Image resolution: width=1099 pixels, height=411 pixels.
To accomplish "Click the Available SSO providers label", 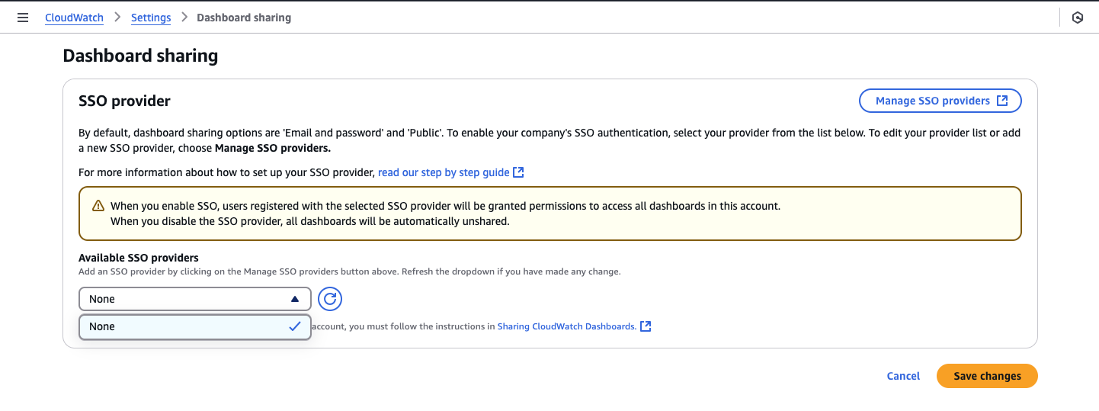I will point(139,258).
